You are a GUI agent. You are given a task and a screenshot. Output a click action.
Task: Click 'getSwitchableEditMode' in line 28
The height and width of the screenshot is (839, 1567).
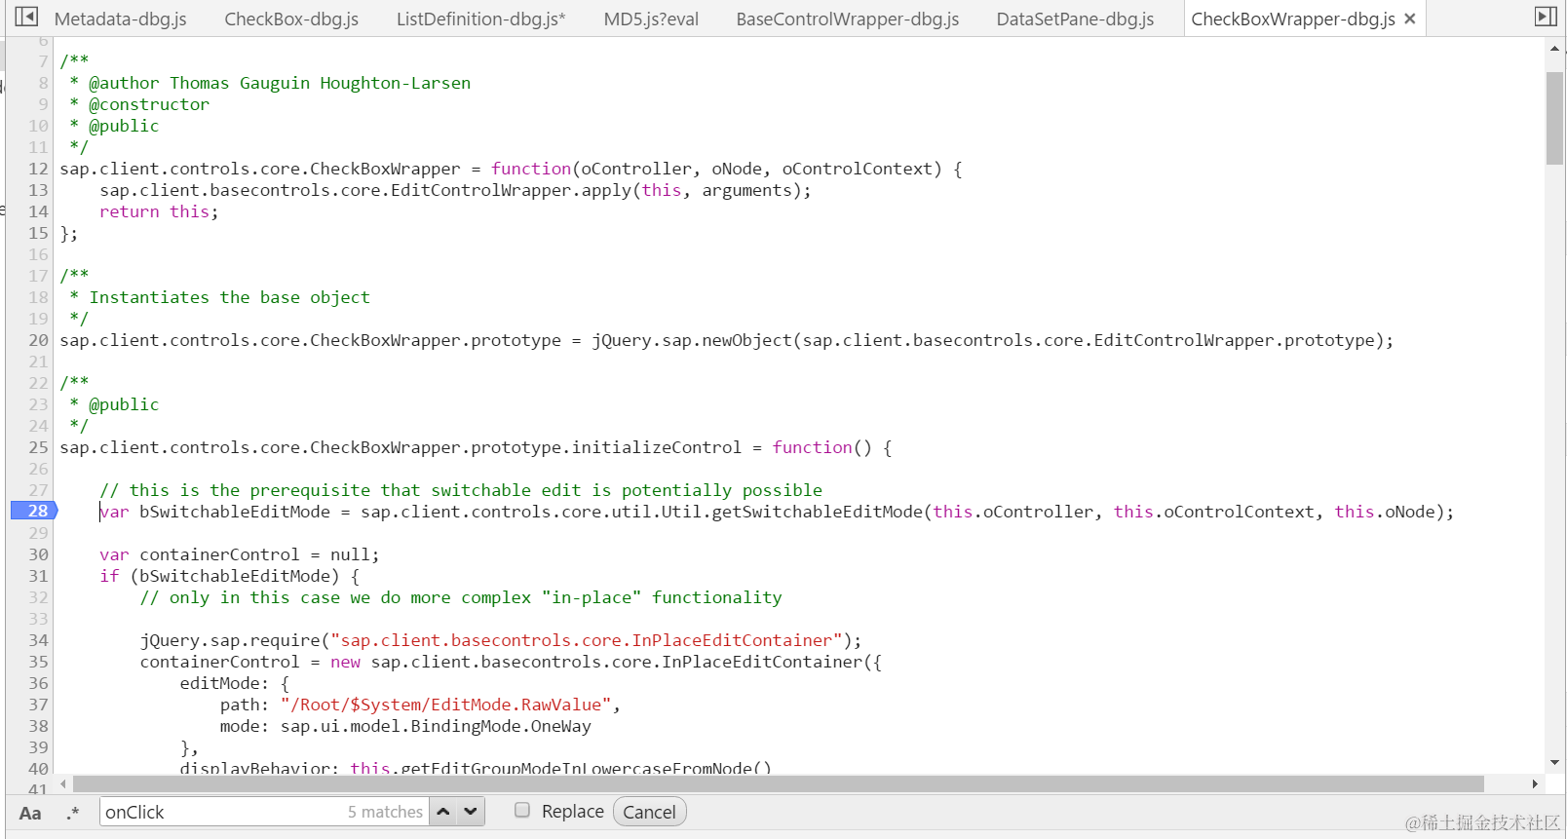tap(817, 512)
